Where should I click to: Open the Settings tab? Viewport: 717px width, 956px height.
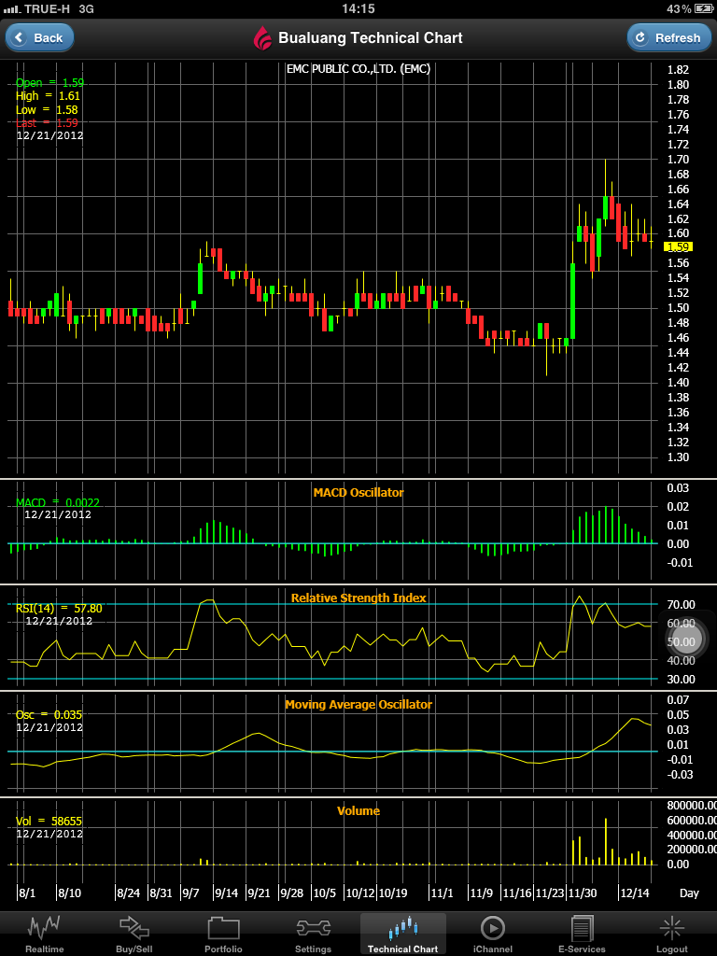click(313, 934)
